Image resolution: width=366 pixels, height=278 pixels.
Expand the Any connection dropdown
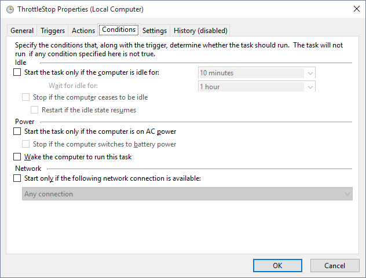188,194
